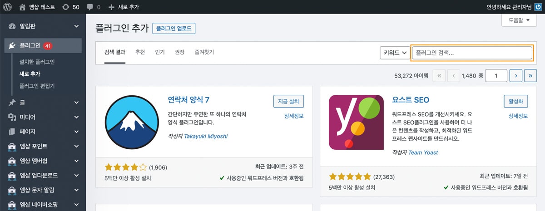Open 플러그인 편집기 submenu item
This screenshot has width=545, height=211.
pyautogui.click(x=37, y=85)
